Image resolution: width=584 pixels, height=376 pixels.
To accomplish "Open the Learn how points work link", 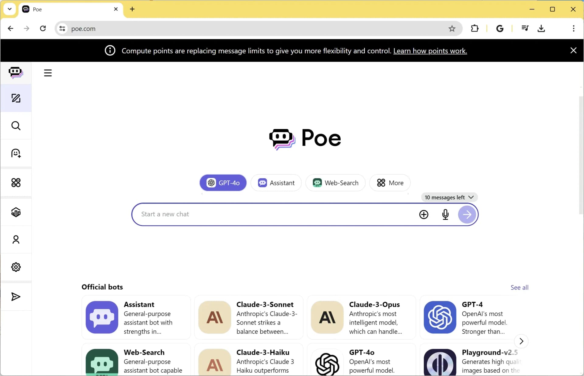I will pos(430,51).
